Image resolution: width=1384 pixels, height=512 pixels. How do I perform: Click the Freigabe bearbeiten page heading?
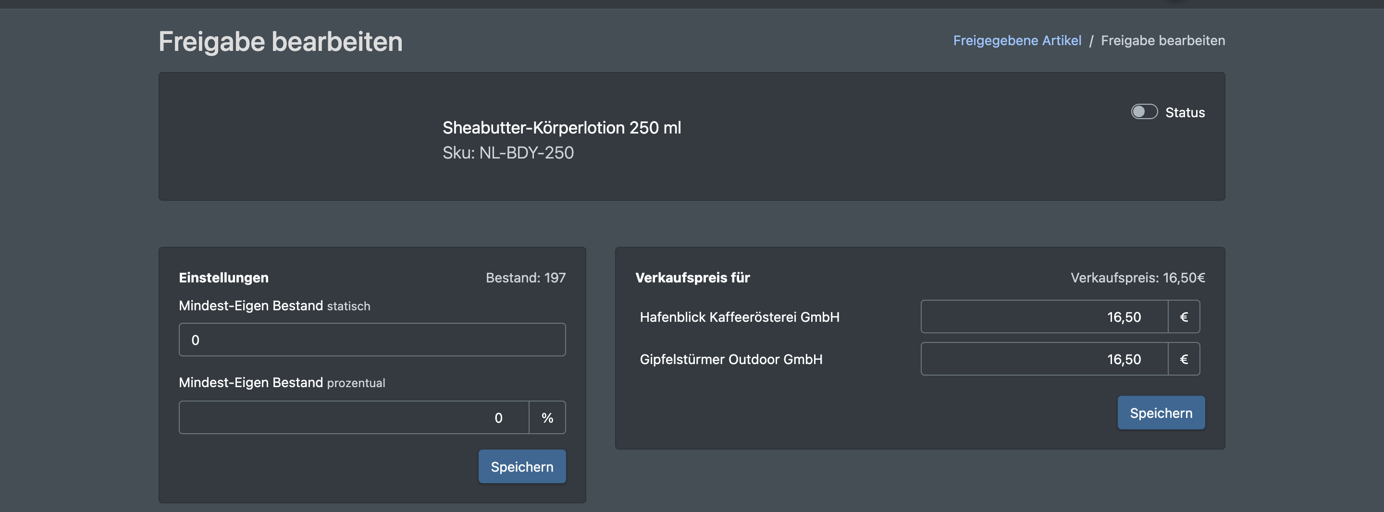[x=280, y=41]
